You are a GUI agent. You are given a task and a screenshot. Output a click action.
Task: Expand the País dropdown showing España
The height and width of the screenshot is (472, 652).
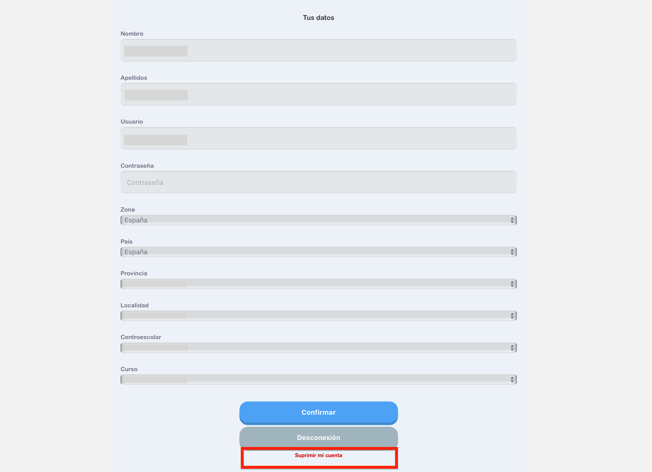318,252
